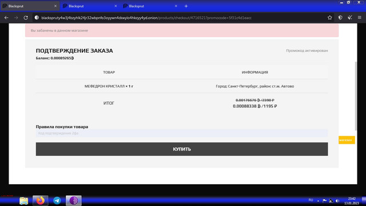Click the ТОВАР column header
The width and height of the screenshot is (366, 206).
109,72
